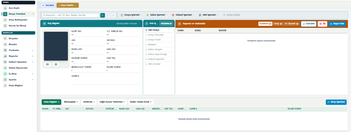Screen dimensions: 351x132
Task: Open Online Başvurular module
Action: [x=18, y=68]
